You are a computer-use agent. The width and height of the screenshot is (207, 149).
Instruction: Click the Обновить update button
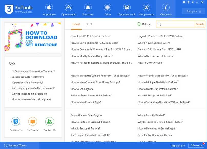pos(197,145)
